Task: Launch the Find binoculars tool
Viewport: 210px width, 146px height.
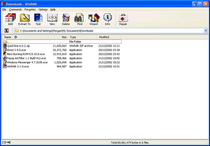Action: 80,19
